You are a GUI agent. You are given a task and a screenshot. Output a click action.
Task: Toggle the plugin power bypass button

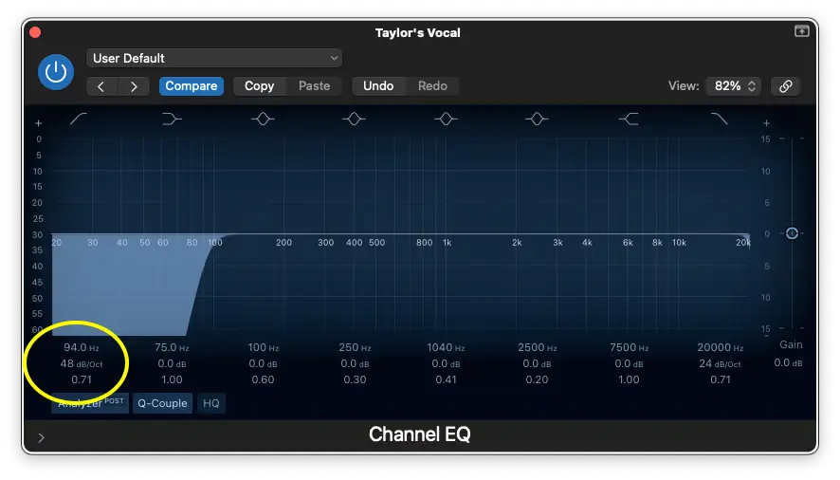tap(55, 72)
